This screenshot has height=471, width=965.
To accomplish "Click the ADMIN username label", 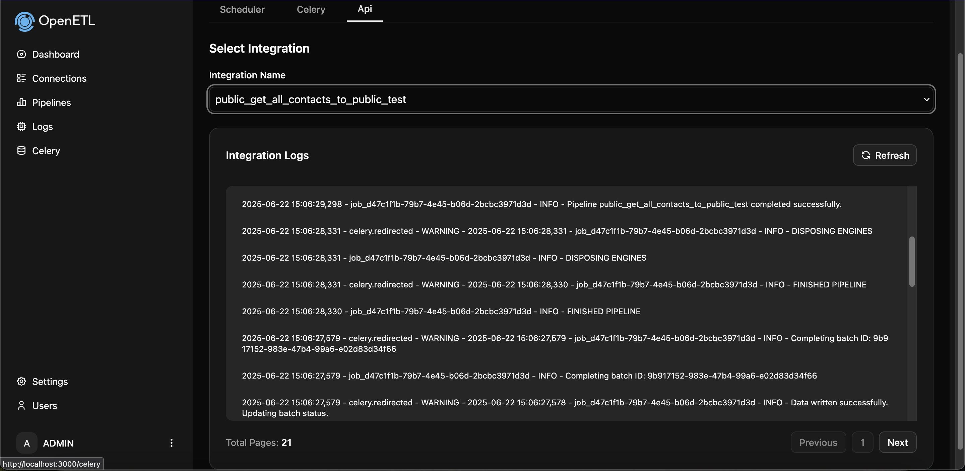I will point(58,443).
